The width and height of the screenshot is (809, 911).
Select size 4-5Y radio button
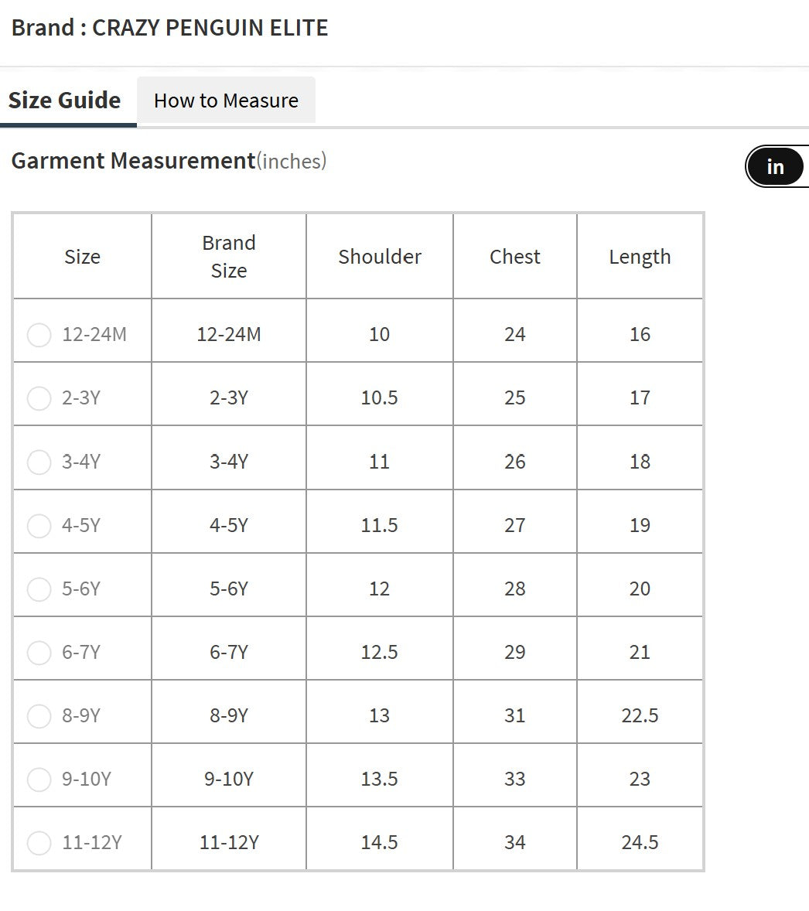(x=39, y=526)
